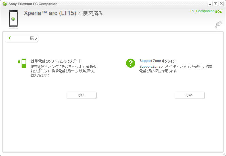Select the Support Zone オンライン heading
Image resolution: width=226 pixels, height=156 pixels.
coord(158,61)
